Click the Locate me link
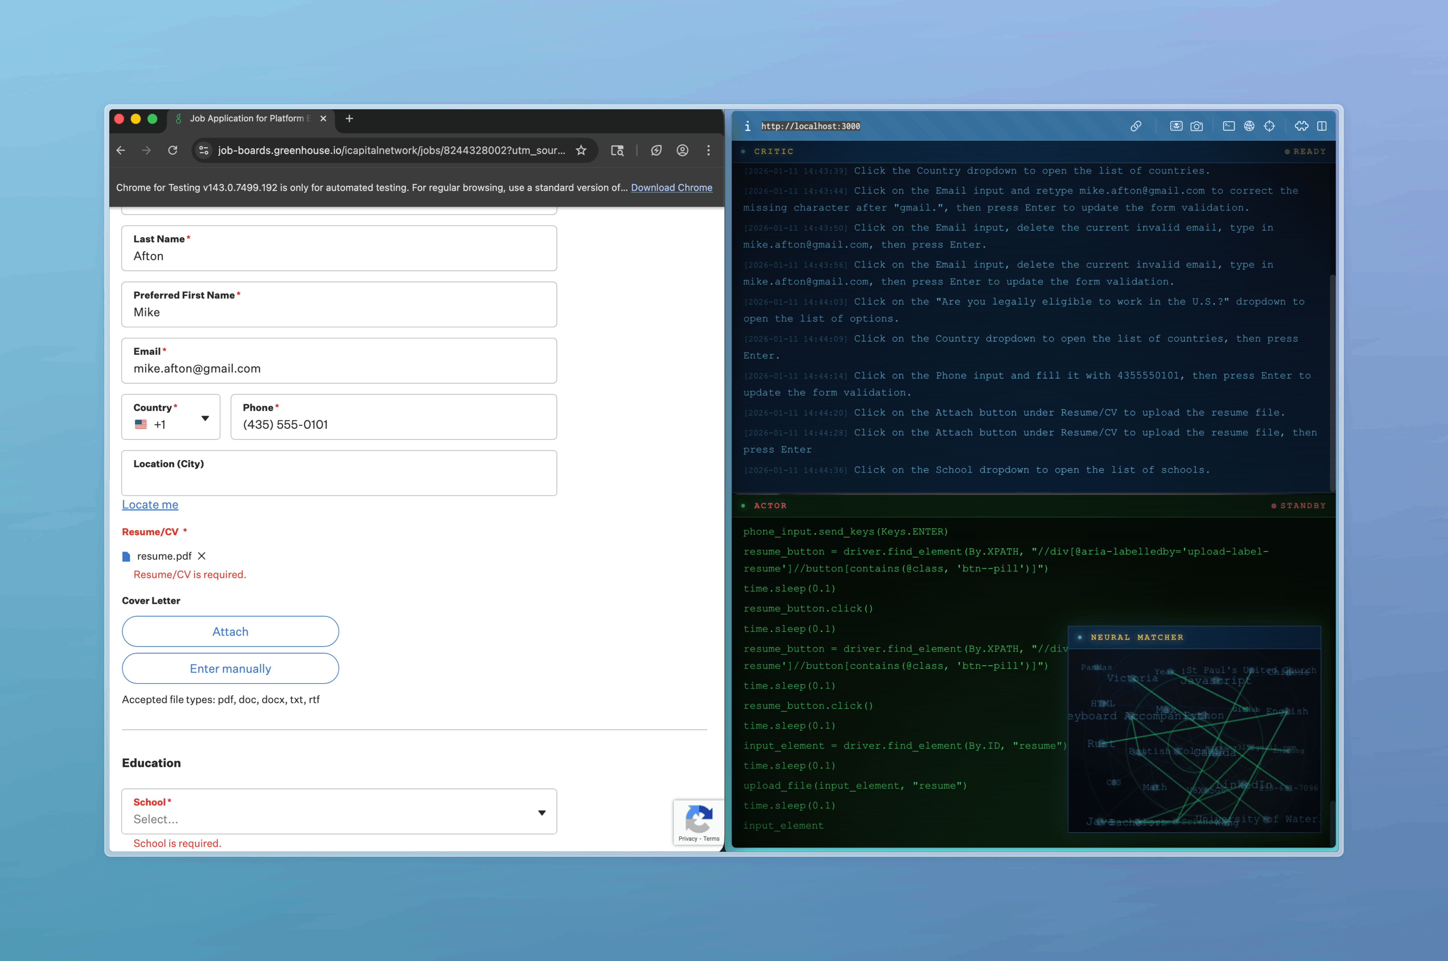Viewport: 1448px width, 961px height. tap(150, 504)
